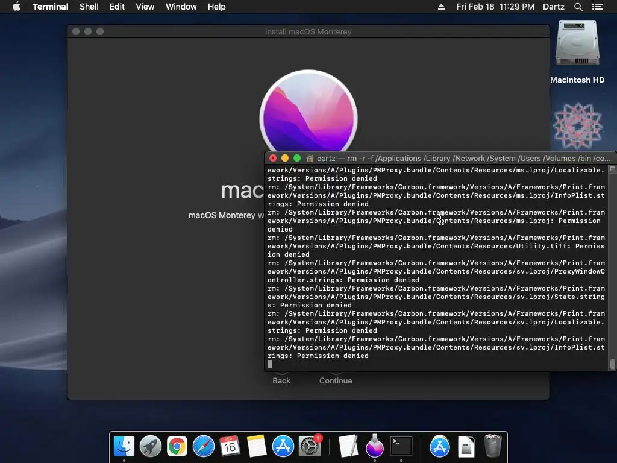Open the Help menu
Viewport: 617px width, 463px height.
216,7
